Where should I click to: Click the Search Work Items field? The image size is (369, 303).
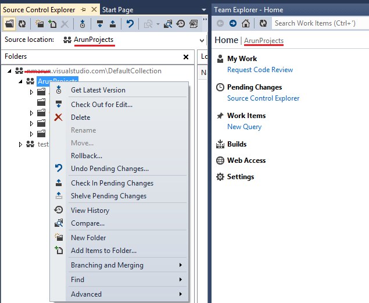320,23
